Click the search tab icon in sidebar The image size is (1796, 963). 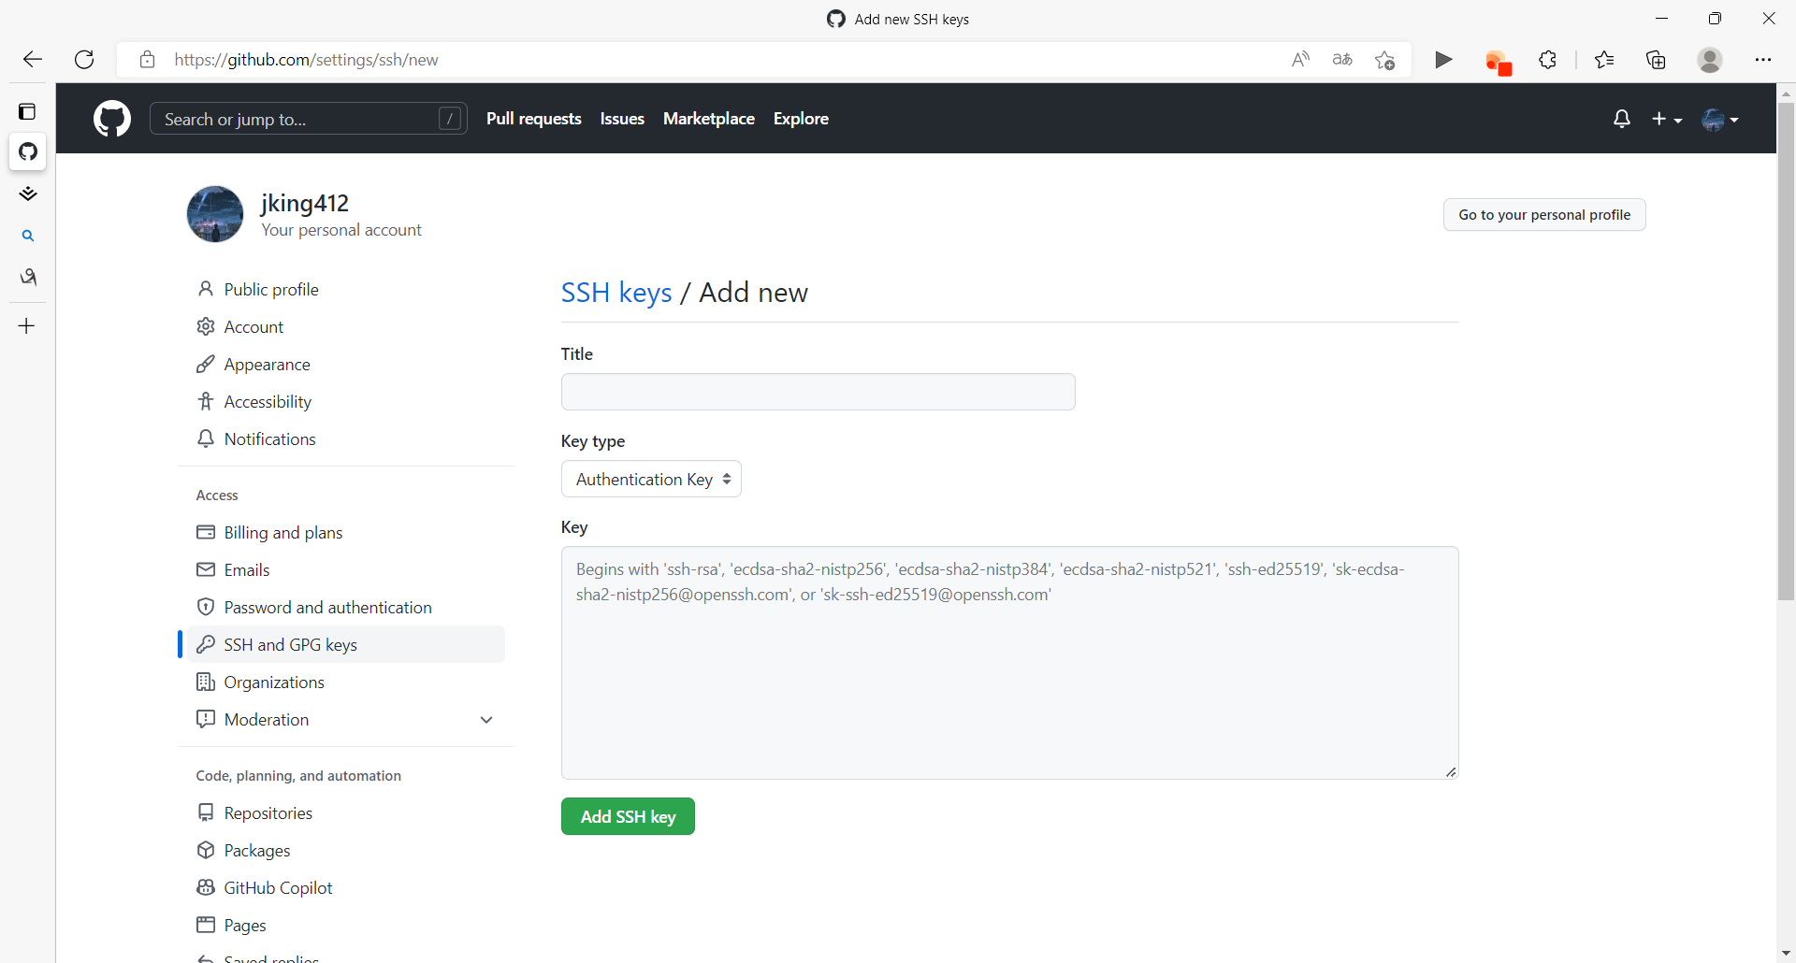pyautogui.click(x=28, y=236)
